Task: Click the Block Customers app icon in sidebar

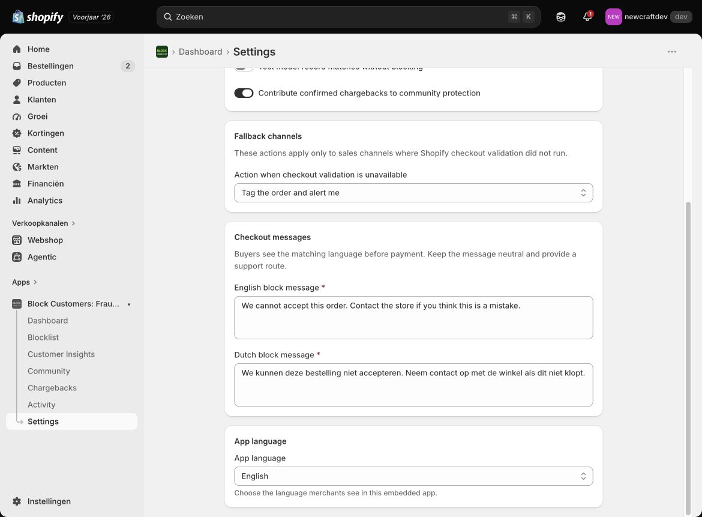Action: (17, 304)
